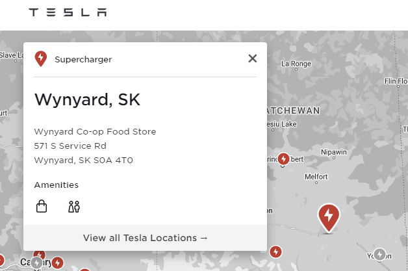Select the Supercharger pin near Prince Albert
Viewport: 408px width, 271px height.
(x=284, y=159)
